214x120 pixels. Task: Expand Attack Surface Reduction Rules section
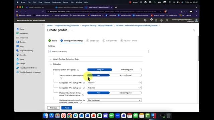click(x=51, y=59)
